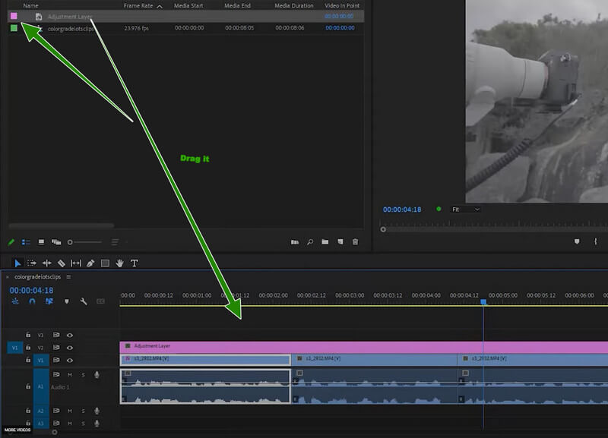Toggle lock on the V3 track

28,334
